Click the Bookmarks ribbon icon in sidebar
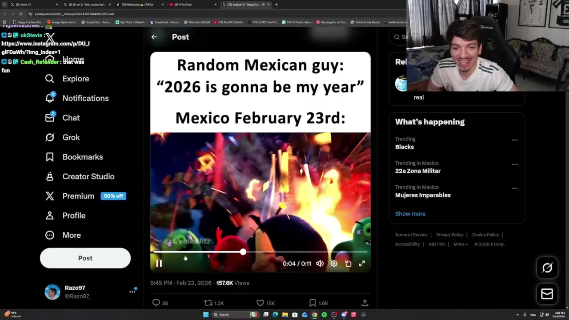This screenshot has height=320, width=569. [x=50, y=157]
